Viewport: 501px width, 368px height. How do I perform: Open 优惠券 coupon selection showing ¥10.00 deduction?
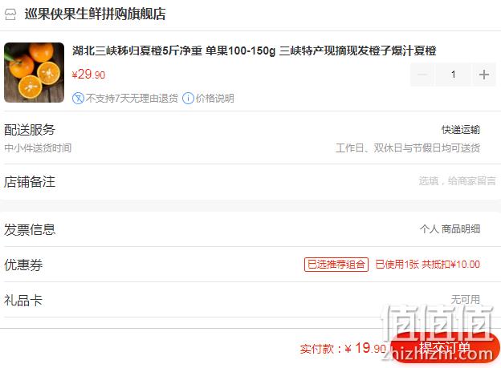point(250,265)
